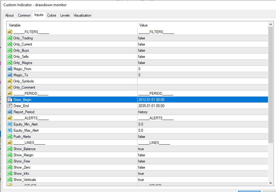This screenshot has height=192, width=276.
Task: Click the bool icon beside Show_Margin
Action: 10,155
